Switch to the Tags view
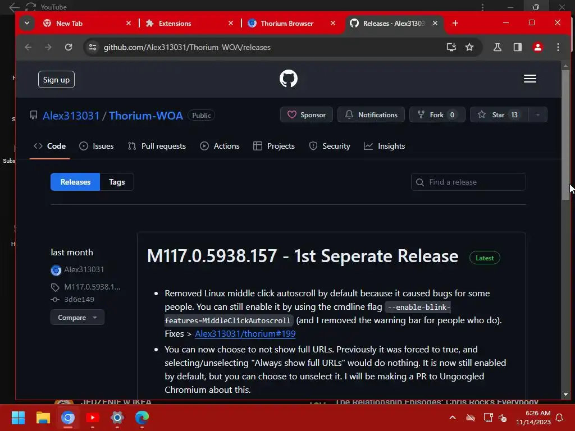The width and height of the screenshot is (575, 431). [117, 182]
